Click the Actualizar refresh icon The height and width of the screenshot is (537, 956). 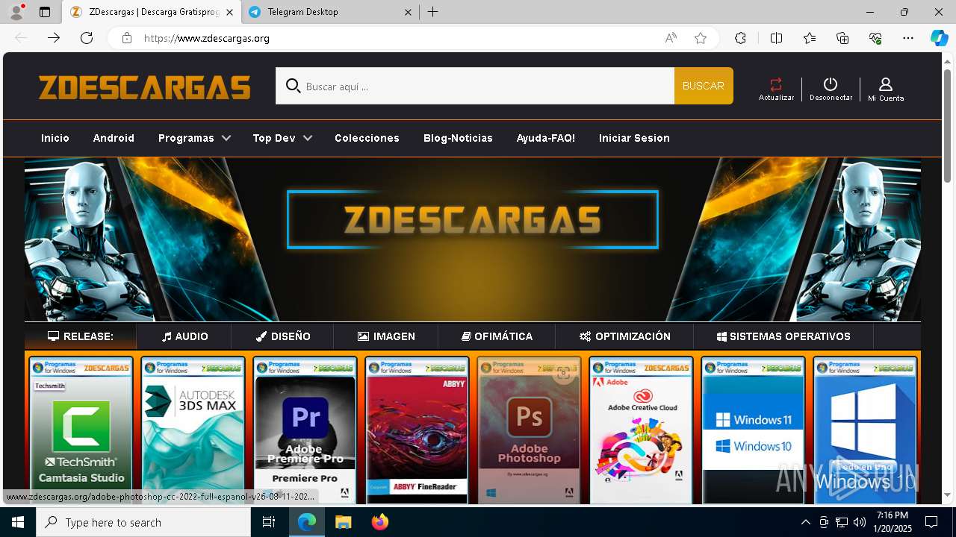pyautogui.click(x=776, y=84)
